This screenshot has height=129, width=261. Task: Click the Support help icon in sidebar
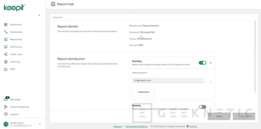[x=6, y=114]
